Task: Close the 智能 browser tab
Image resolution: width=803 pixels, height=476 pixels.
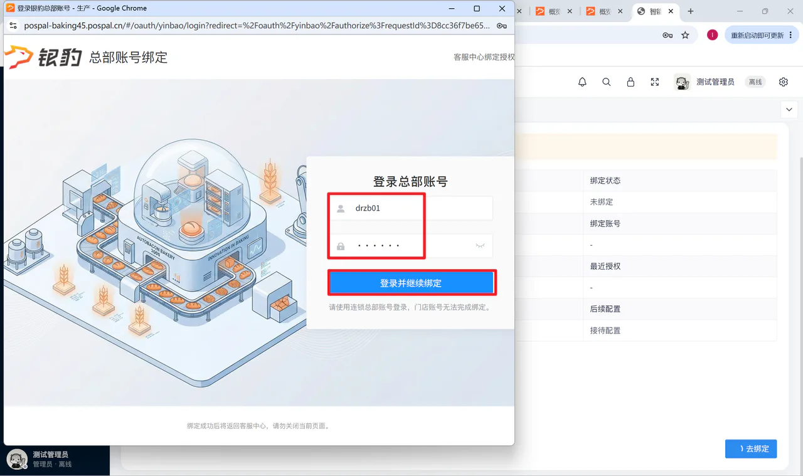Action: [x=671, y=11]
